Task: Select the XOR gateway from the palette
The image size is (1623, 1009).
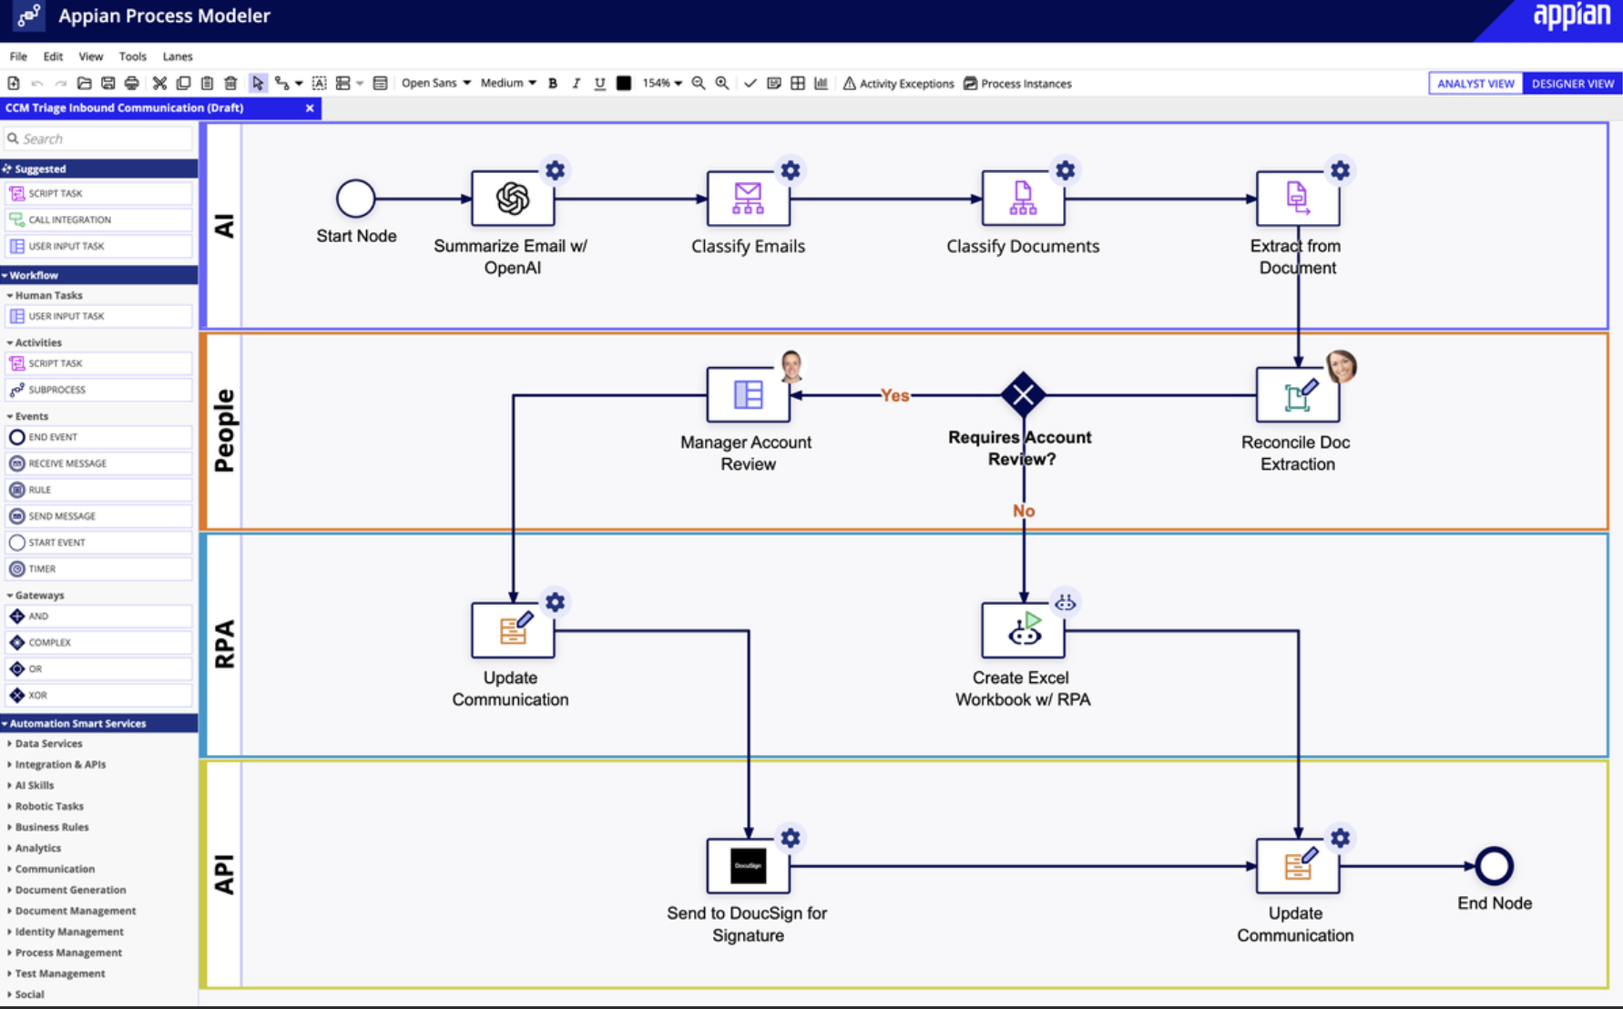Action: tap(97, 695)
